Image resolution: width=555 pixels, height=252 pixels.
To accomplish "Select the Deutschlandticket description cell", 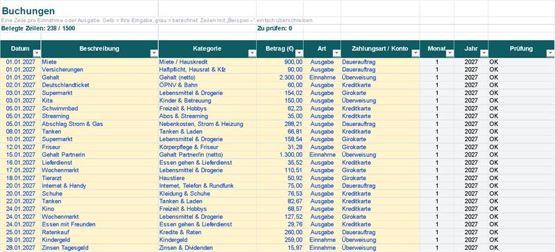I will (100, 85).
